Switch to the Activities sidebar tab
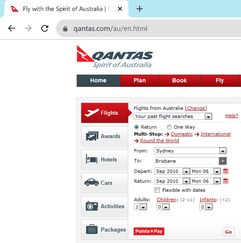The height and width of the screenshot is (243, 241). [105, 206]
